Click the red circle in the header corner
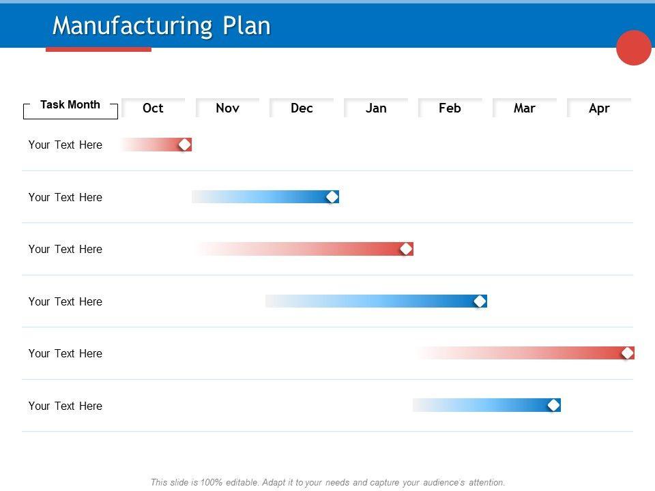 click(x=634, y=48)
